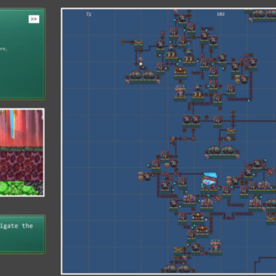Select the twin-dome platform under the long horizontal path
The width and height of the screenshot is (276, 276).
point(222,153)
